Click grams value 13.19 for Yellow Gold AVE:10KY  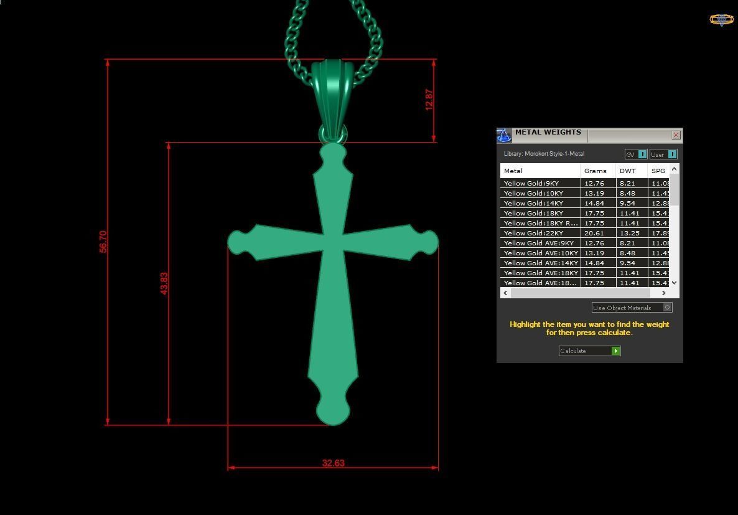594,253
